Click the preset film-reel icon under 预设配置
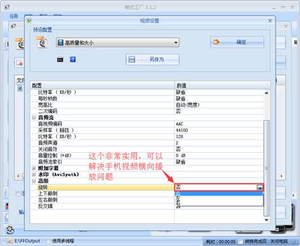The image size is (300, 246). [41, 42]
